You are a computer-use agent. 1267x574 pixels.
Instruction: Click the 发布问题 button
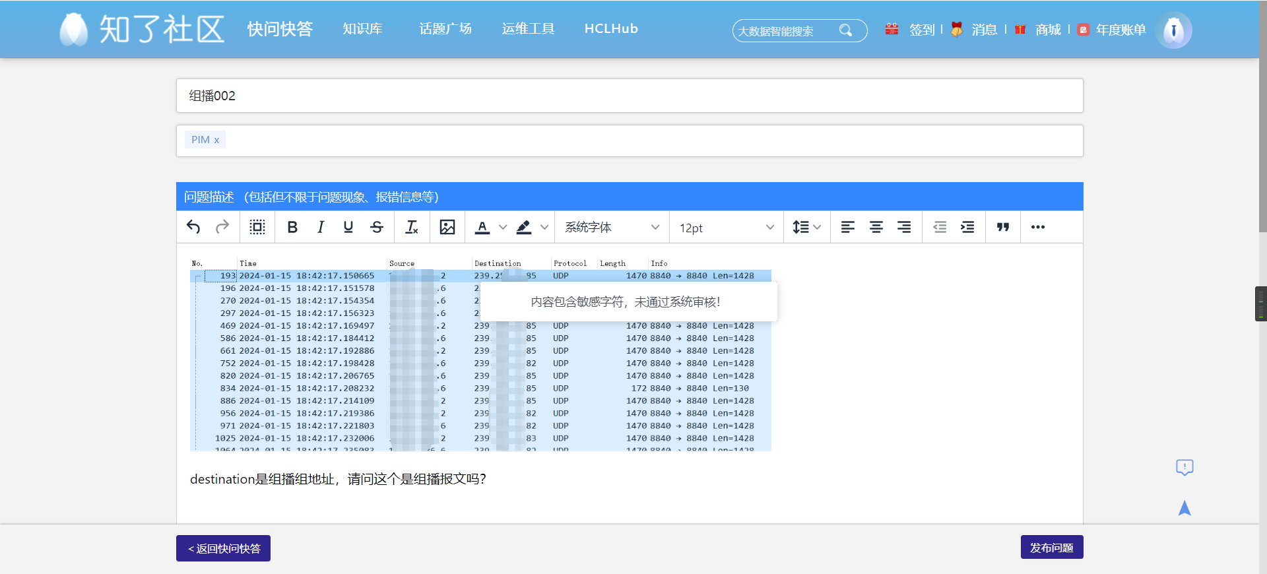click(x=1052, y=548)
